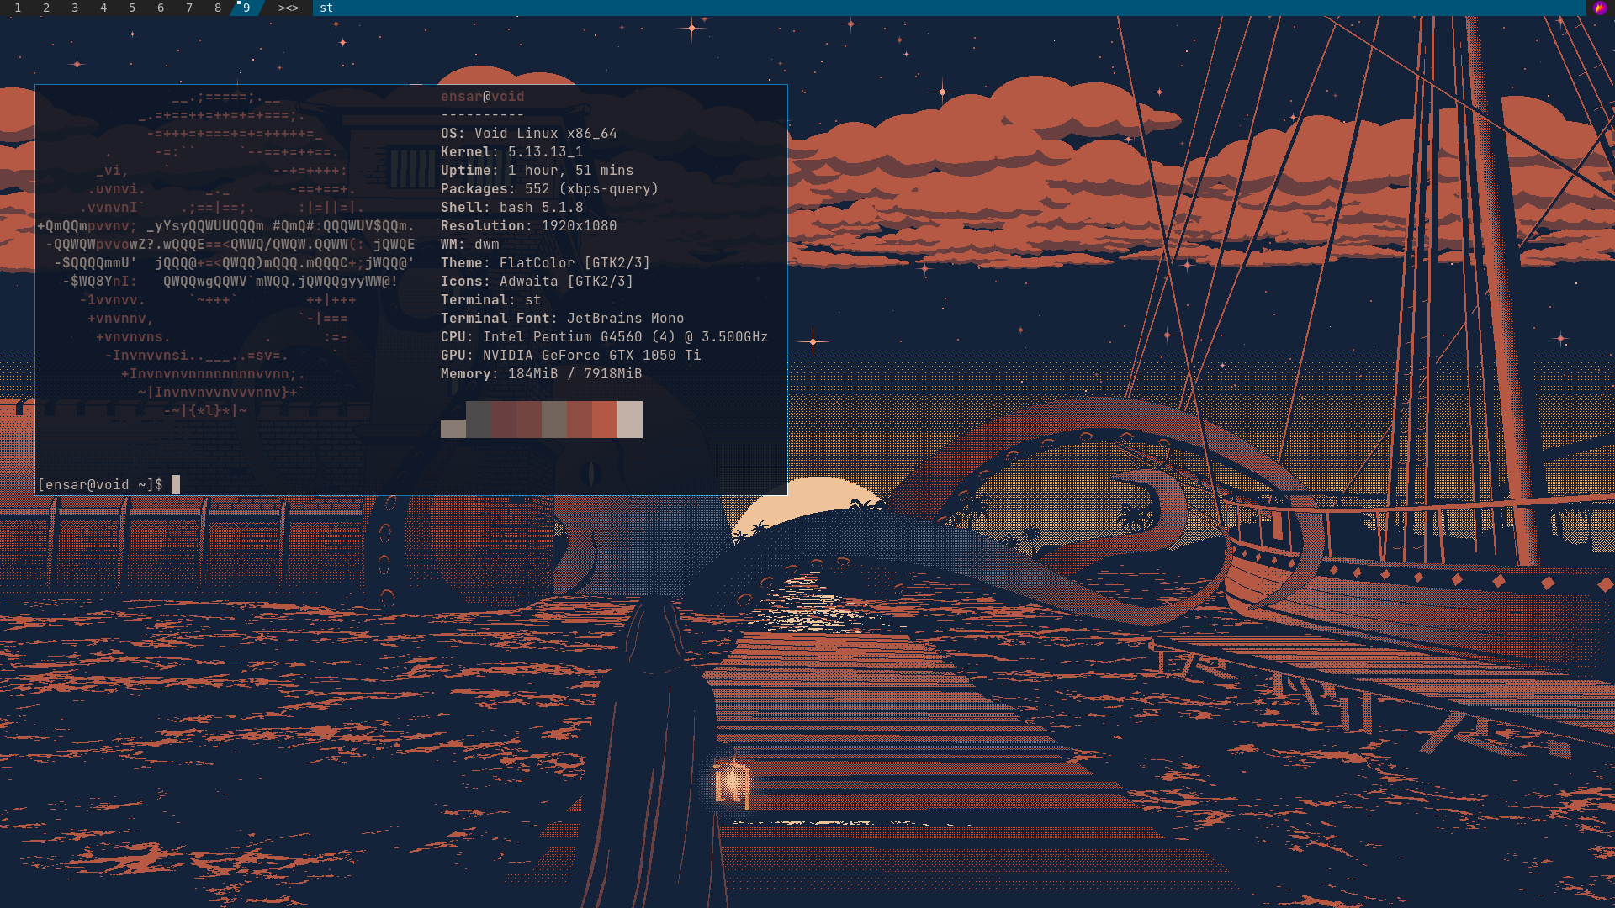The width and height of the screenshot is (1615, 908).
Task: Switch to dwm tag 7
Action: [189, 8]
